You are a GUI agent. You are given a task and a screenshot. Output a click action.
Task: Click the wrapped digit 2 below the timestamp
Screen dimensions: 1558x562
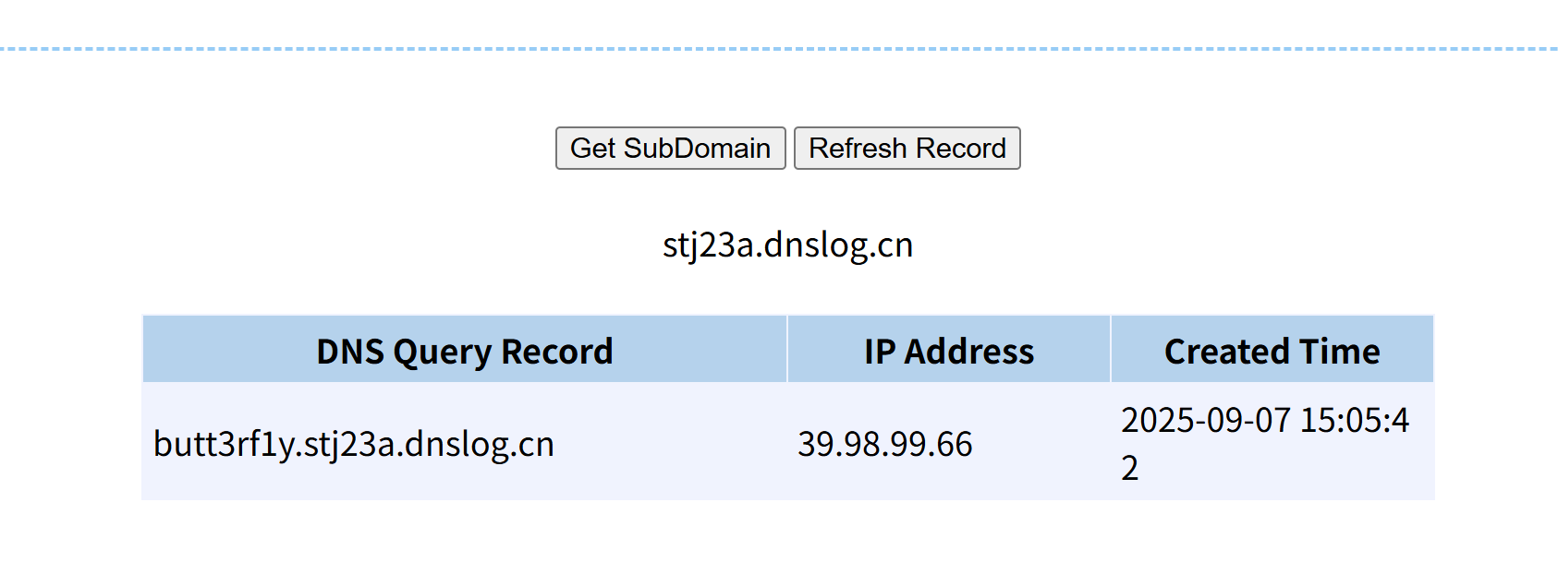1130,468
